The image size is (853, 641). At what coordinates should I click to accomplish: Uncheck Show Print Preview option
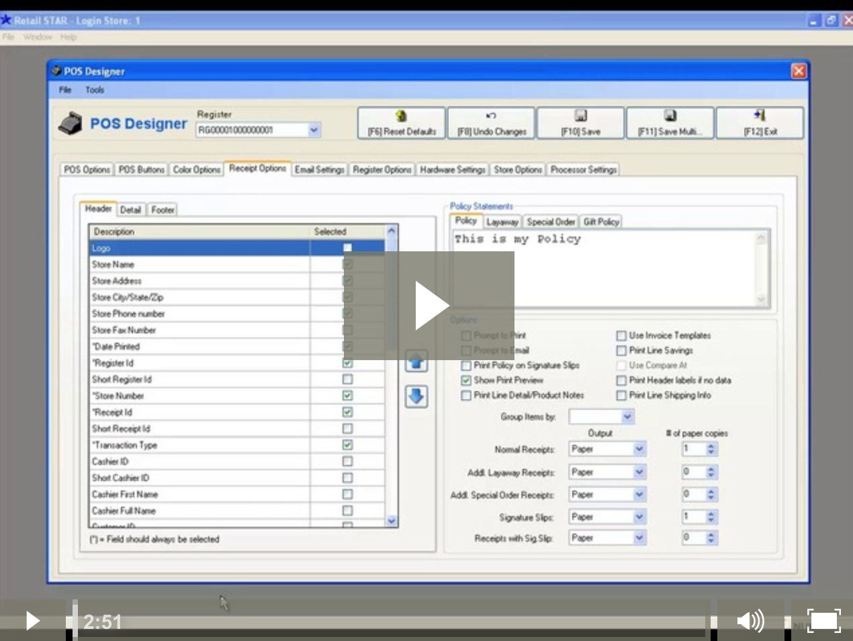tap(466, 380)
